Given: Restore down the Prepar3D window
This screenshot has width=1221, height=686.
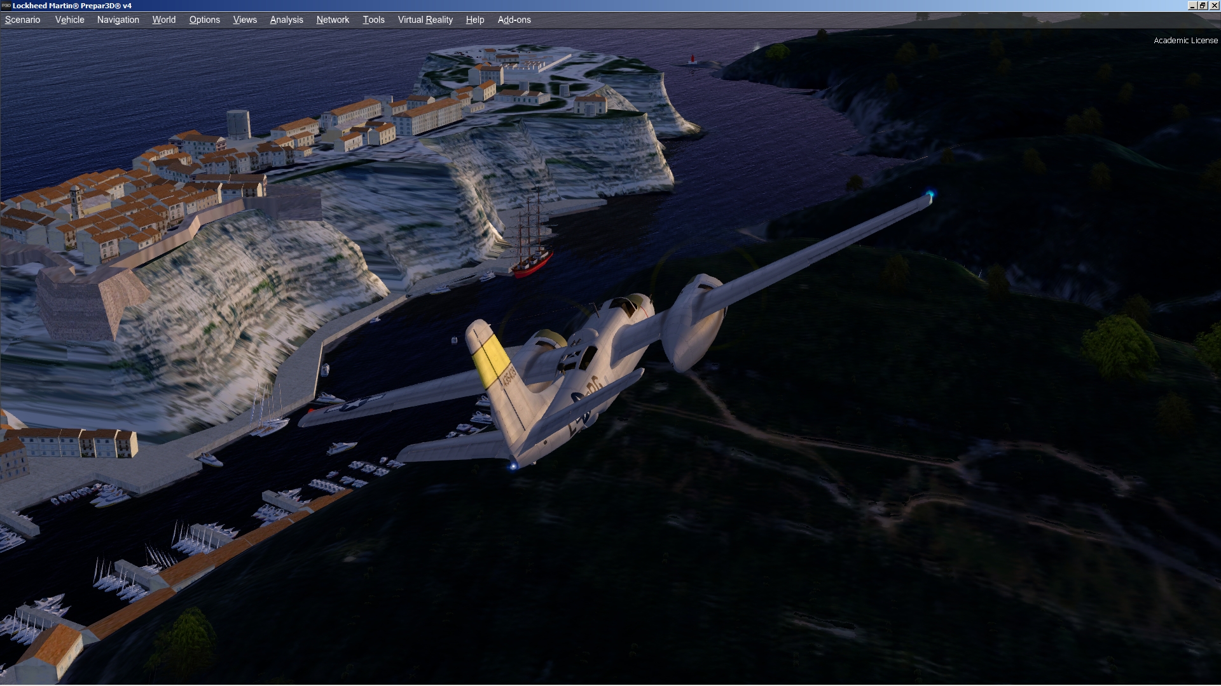Looking at the screenshot, I should [1203, 6].
